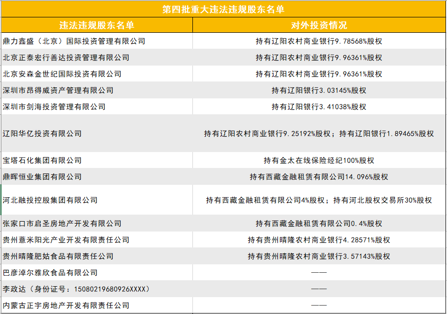The height and width of the screenshot is (314, 447).
Task: Click the dash cell beside 巴彦淖尔雅欣食品有限公司
Action: pos(319,272)
